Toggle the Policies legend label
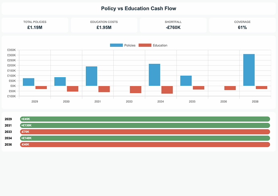 click(x=130, y=45)
